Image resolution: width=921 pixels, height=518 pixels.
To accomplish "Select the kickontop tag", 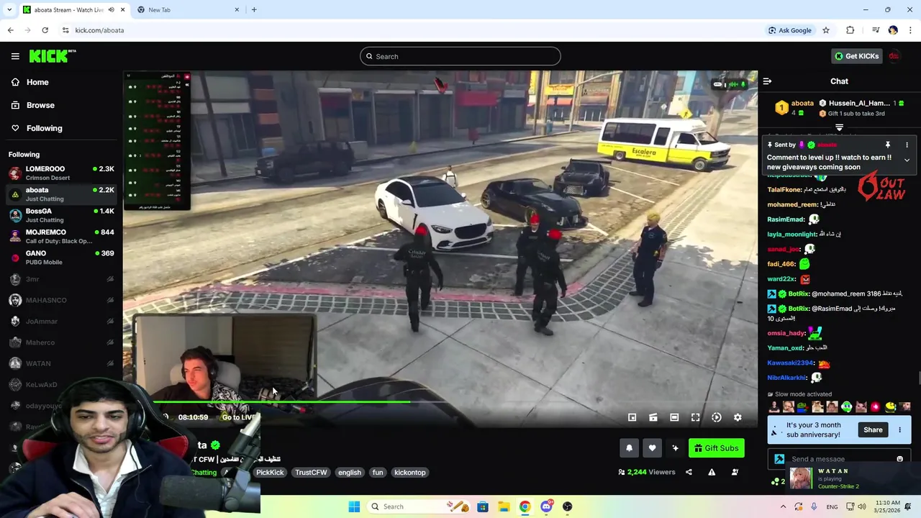I will point(410,473).
